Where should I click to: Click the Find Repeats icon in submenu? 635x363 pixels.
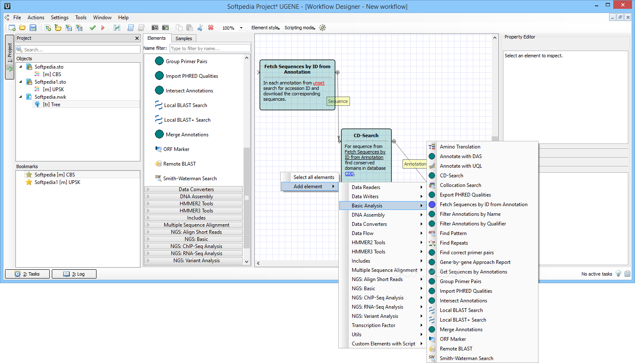(x=432, y=243)
